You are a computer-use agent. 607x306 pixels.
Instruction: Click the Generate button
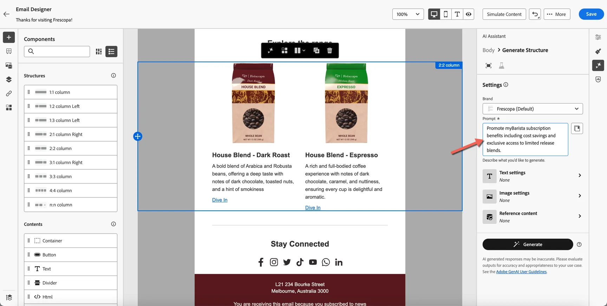[528, 245]
